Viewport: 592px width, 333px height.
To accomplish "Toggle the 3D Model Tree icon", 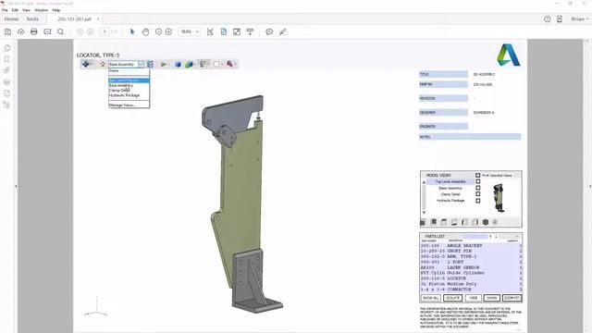I will tap(150, 64).
